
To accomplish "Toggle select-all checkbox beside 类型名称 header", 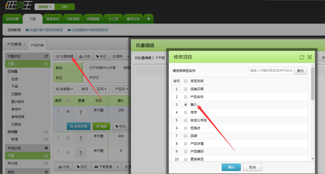I will point(186,81).
